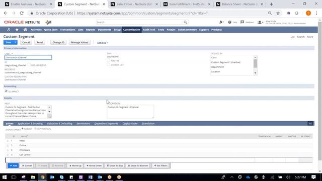
Task: Toggle the Show in List checkbox
Action: (x=108, y=65)
